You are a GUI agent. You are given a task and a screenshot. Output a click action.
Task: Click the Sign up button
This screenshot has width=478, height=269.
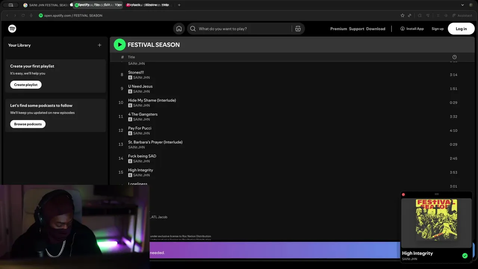point(438,29)
